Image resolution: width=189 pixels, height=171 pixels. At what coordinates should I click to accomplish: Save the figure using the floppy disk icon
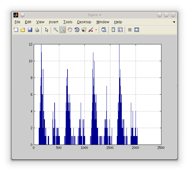pos(30,30)
